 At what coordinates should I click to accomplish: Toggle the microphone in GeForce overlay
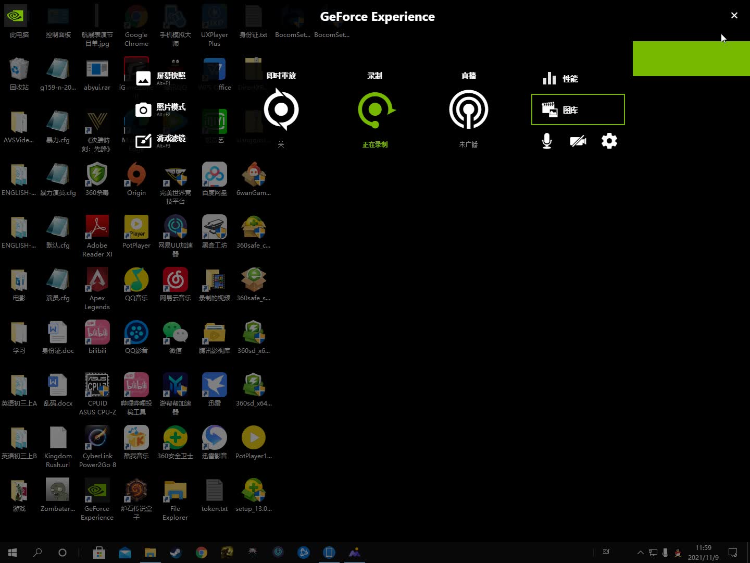(x=547, y=141)
